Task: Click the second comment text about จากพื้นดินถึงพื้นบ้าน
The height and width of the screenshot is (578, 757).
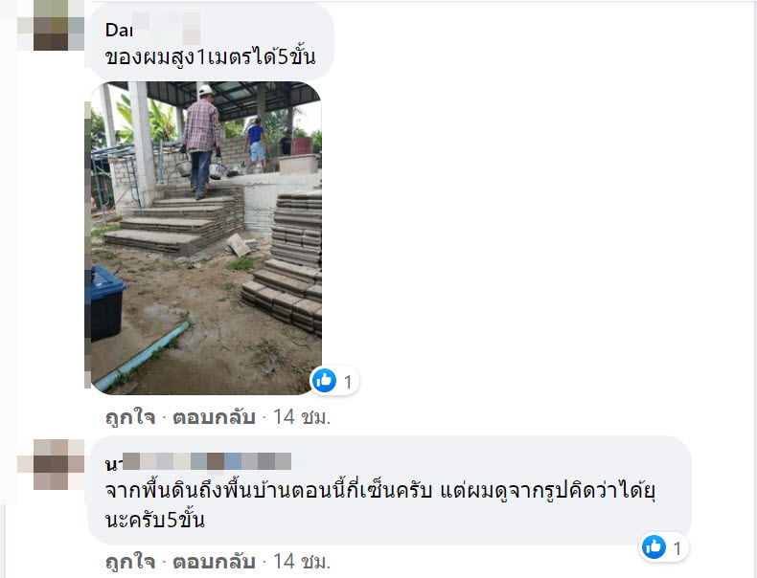Action: [x=380, y=504]
